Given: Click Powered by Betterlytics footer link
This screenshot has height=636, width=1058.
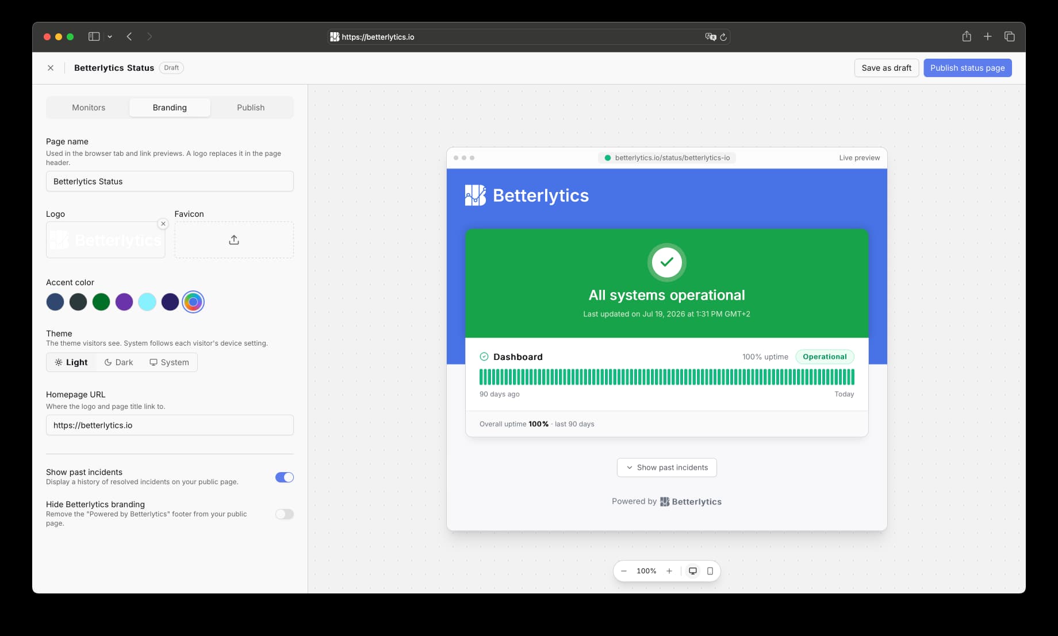Looking at the screenshot, I should [667, 501].
